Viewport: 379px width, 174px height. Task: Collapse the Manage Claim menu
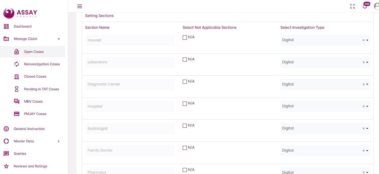coord(59,39)
